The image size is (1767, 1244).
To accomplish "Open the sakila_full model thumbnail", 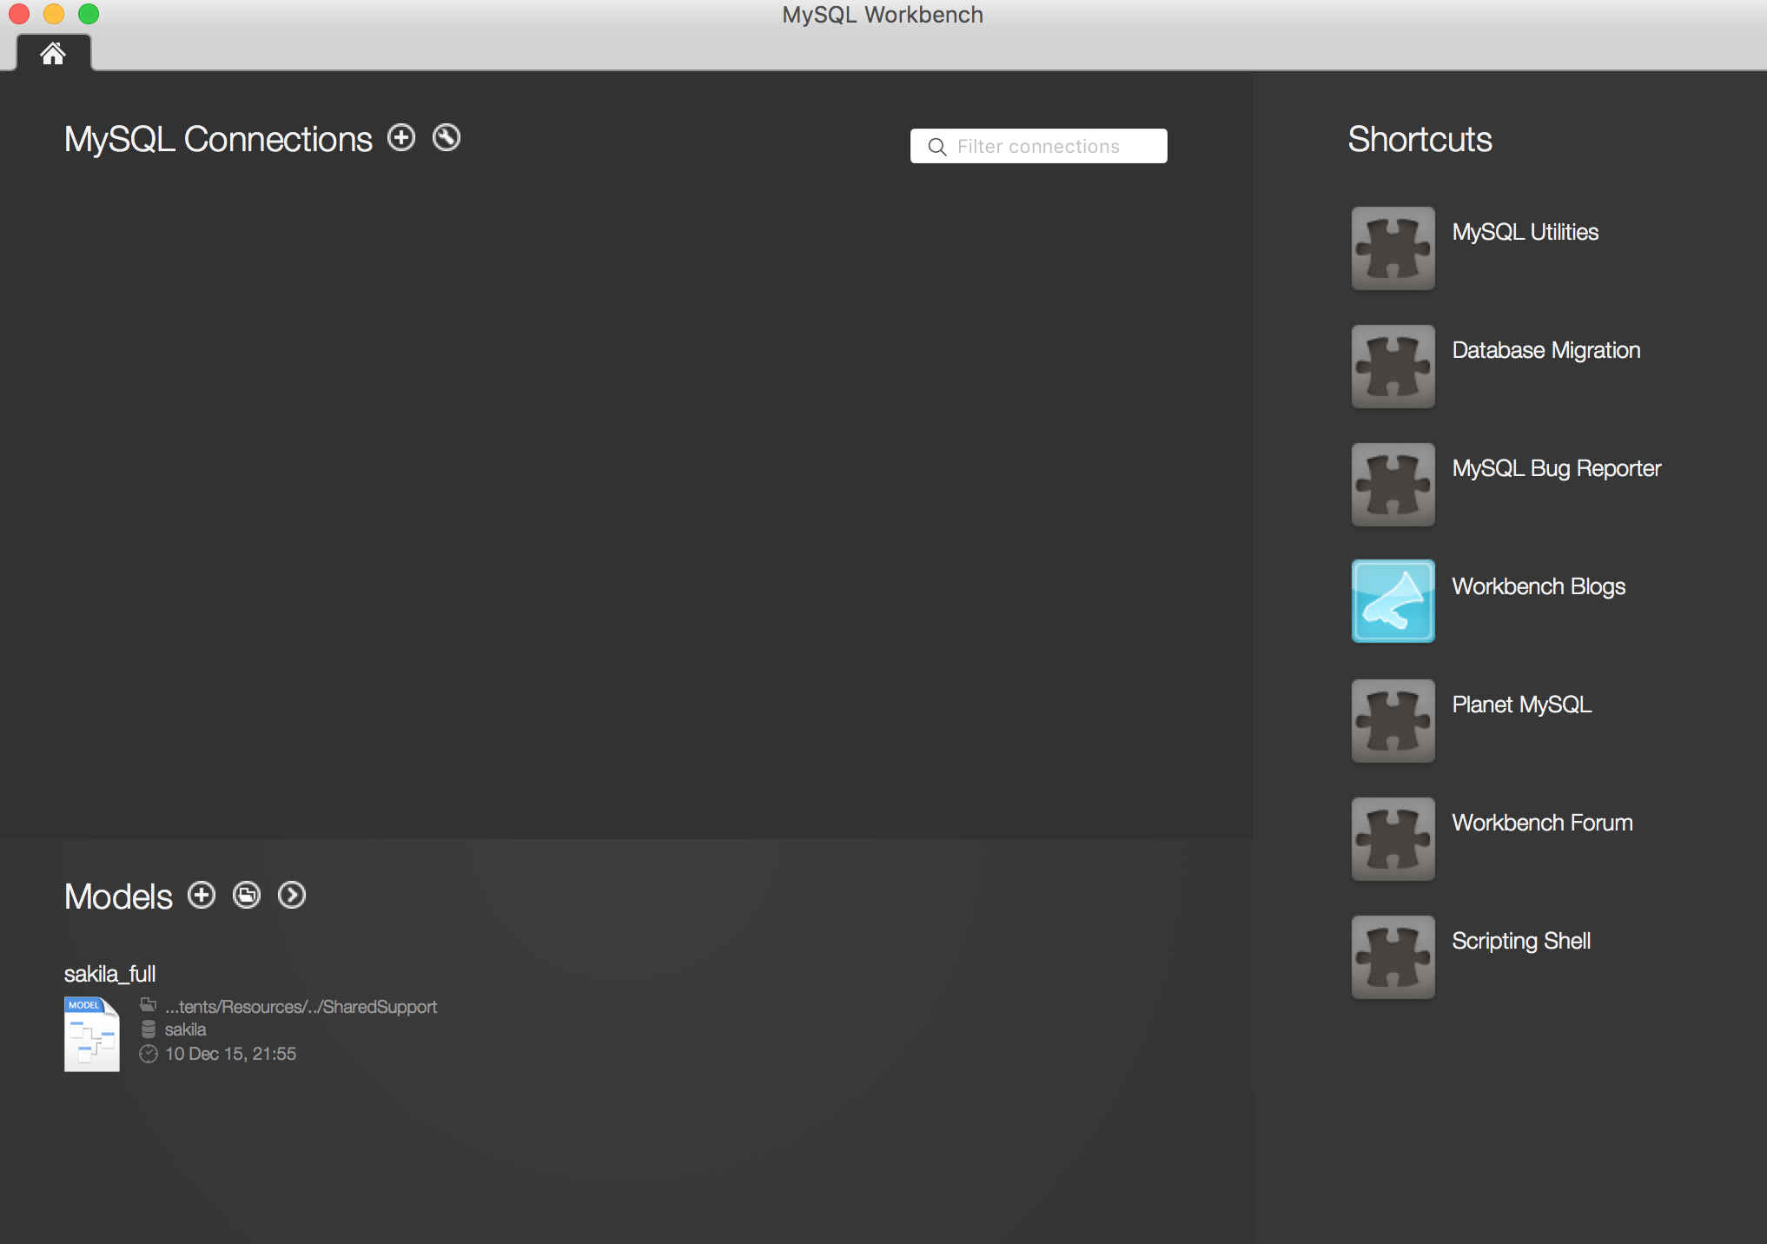I will (91, 1034).
